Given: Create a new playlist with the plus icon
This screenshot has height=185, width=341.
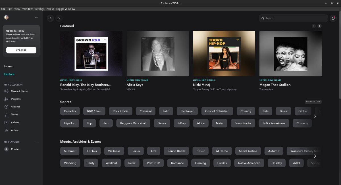Looking at the screenshot, I should [6, 149].
